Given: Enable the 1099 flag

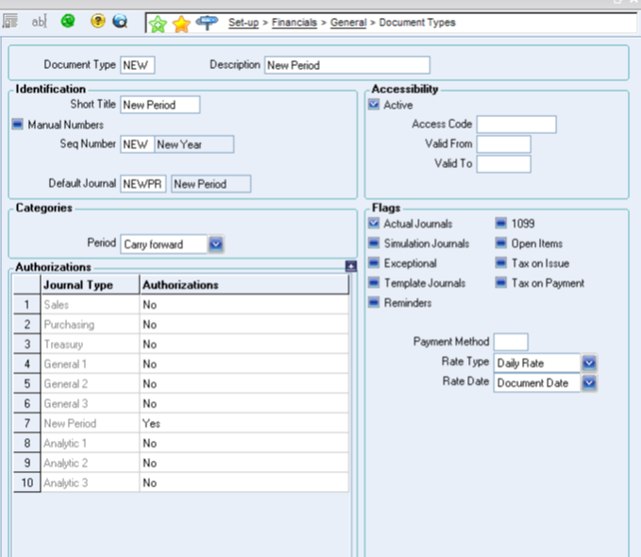Looking at the screenshot, I should click(500, 223).
